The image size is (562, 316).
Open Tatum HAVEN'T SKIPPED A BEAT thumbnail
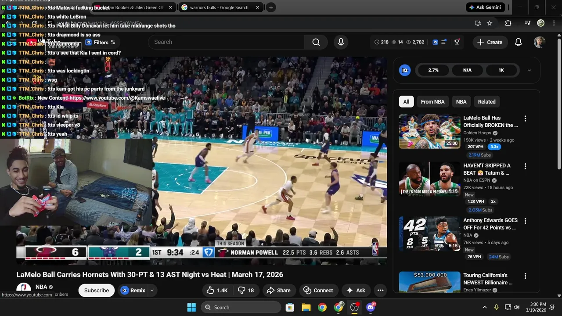click(429, 180)
